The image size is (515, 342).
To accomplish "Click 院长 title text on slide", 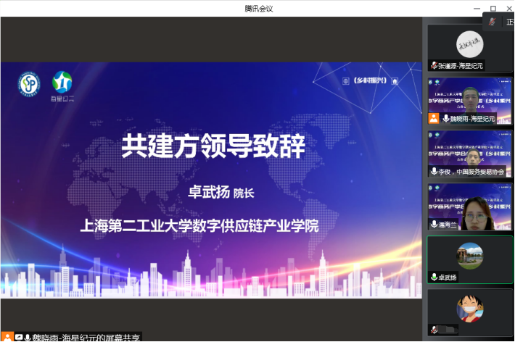I will point(244,193).
